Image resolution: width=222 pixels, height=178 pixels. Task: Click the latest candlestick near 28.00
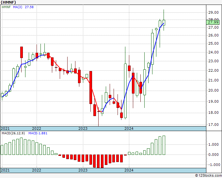(x=164, y=22)
